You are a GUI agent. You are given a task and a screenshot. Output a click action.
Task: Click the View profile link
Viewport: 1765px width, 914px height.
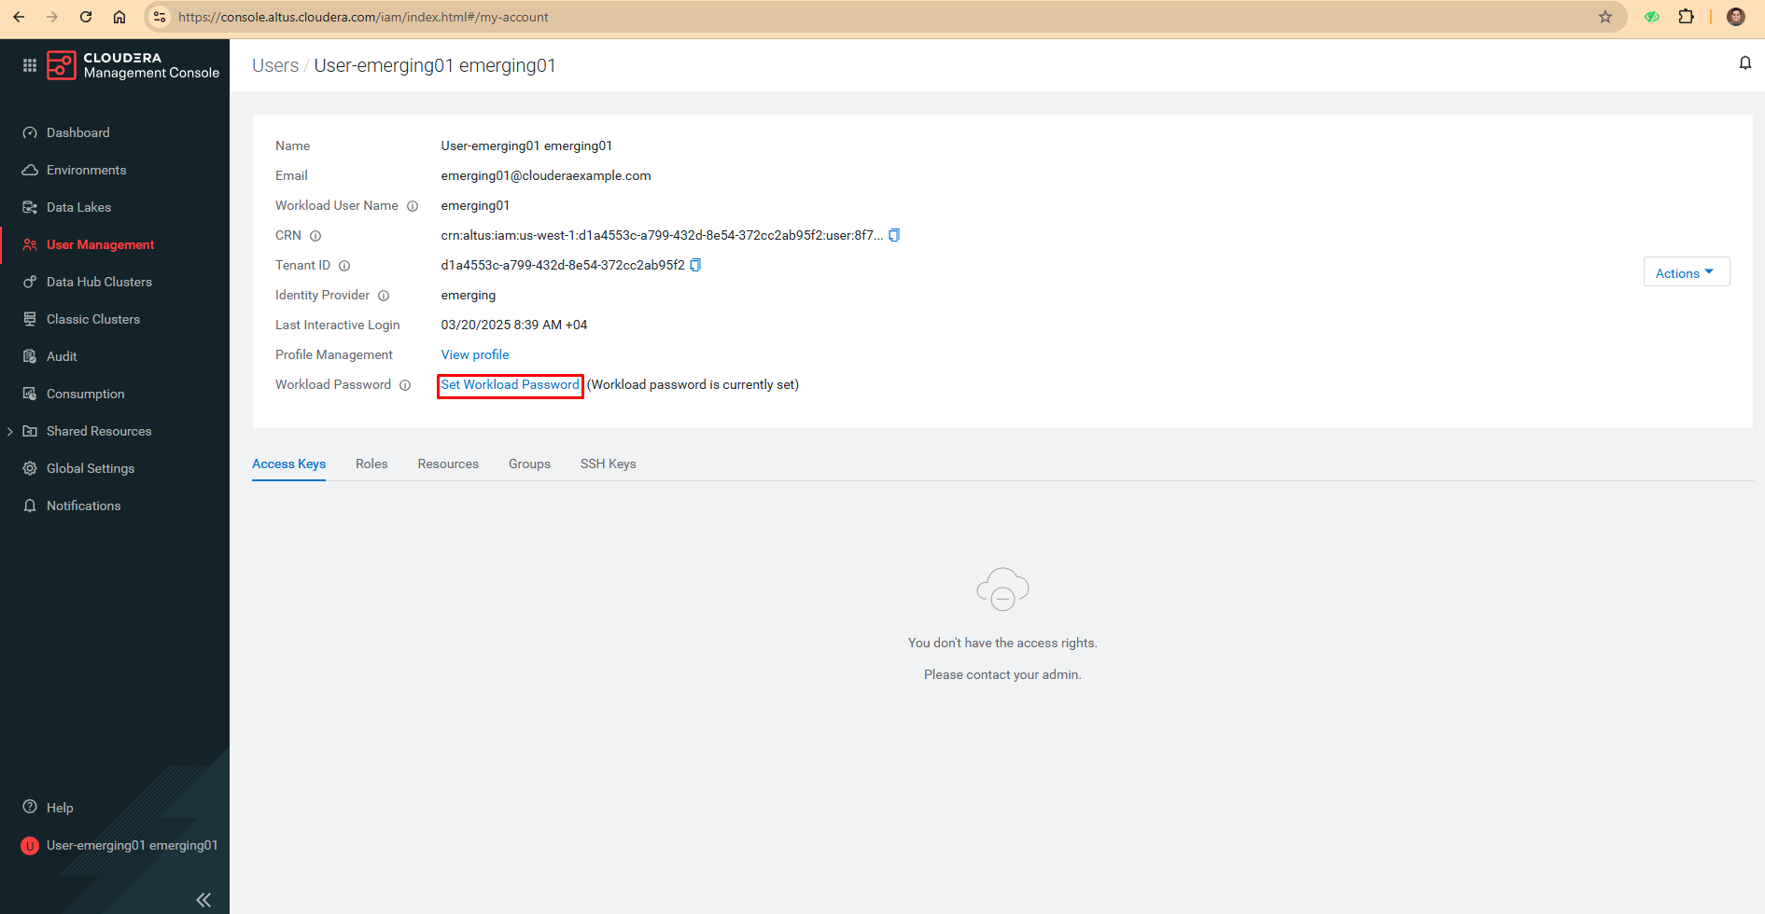pyautogui.click(x=475, y=354)
